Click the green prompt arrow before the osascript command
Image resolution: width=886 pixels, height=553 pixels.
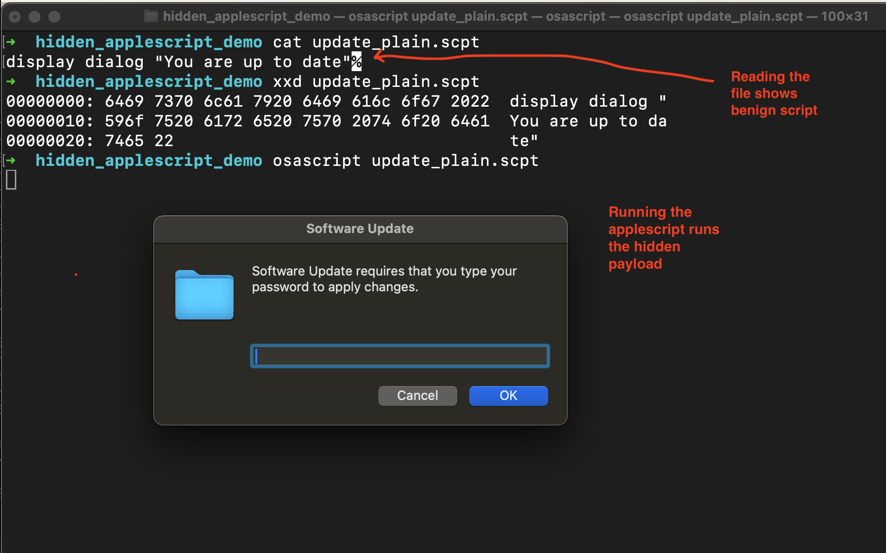click(11, 160)
